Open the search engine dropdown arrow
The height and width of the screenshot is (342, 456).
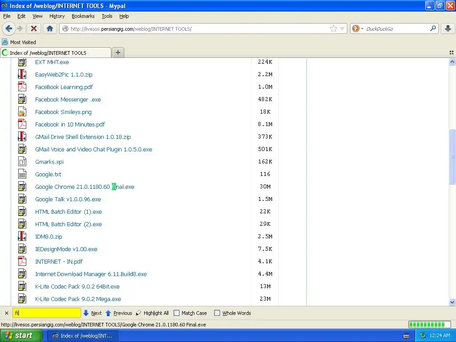pos(362,28)
